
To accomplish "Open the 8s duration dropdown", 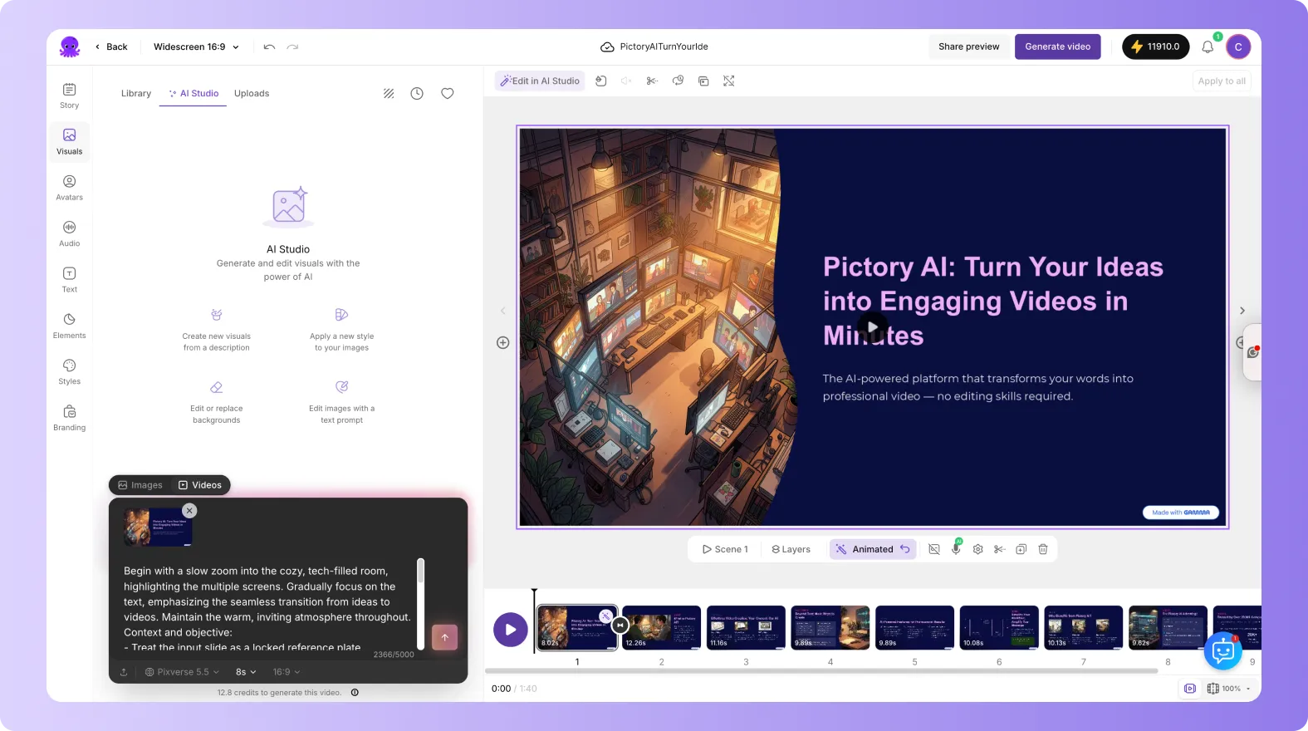I will coord(246,672).
